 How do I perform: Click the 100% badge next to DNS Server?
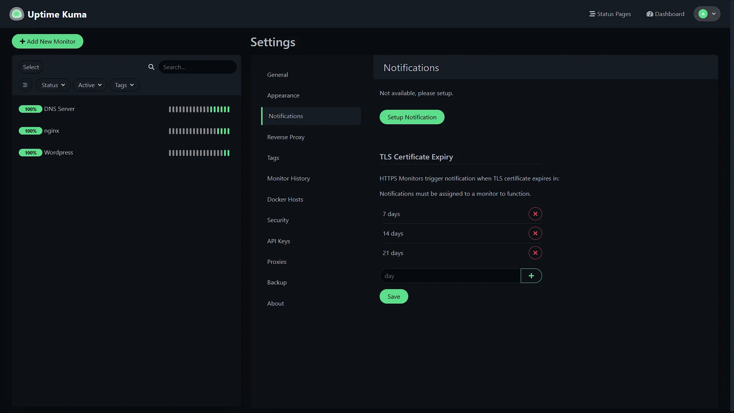31,109
